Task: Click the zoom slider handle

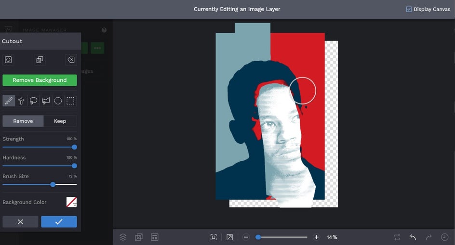Action: pyautogui.click(x=258, y=237)
